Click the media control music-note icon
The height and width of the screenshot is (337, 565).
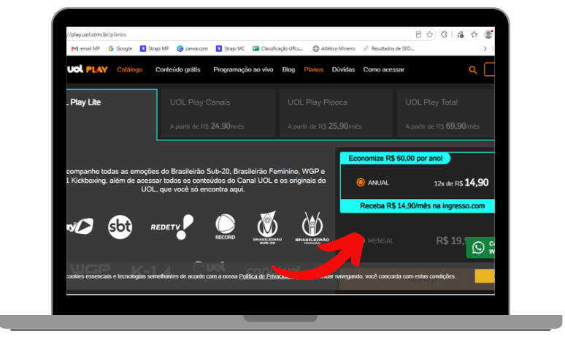point(460,34)
